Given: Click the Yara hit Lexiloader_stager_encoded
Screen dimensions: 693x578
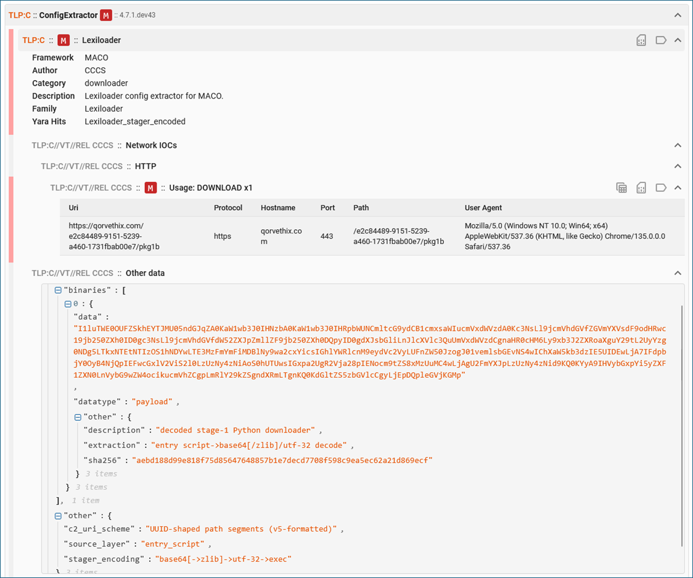Looking at the screenshot, I should pyautogui.click(x=135, y=121).
